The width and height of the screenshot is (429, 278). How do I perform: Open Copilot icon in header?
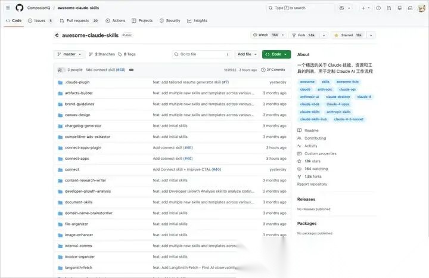342,8
